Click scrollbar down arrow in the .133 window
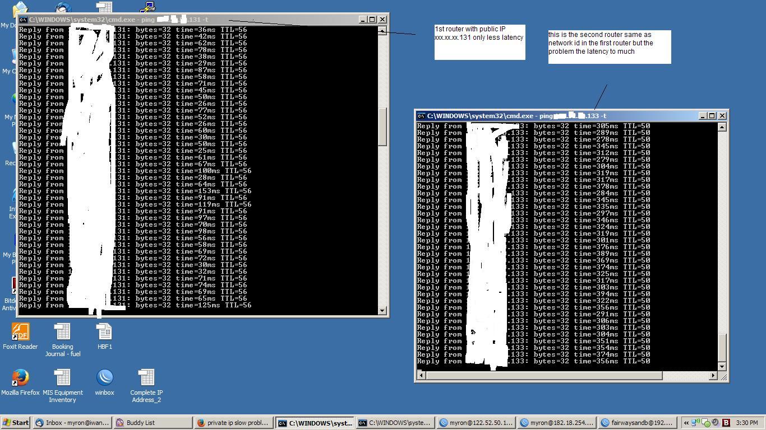The height and width of the screenshot is (430, 766). [722, 368]
